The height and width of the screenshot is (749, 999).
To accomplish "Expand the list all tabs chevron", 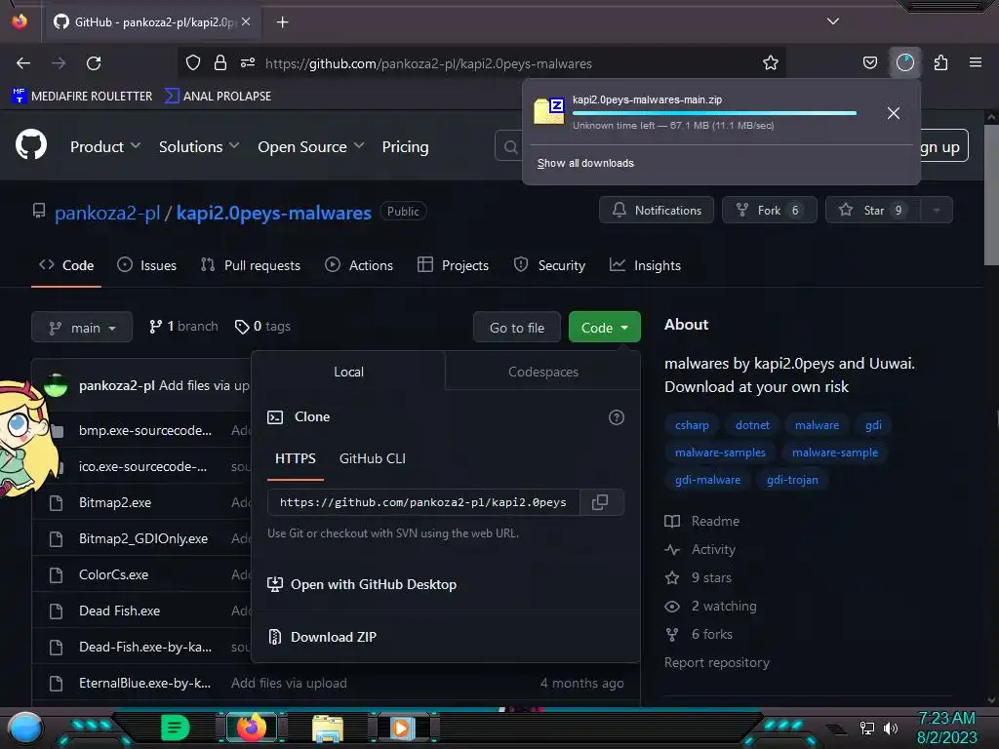I will 832,21.
